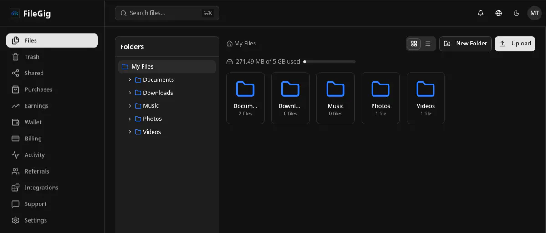Open Earnings in the sidebar
Image resolution: width=546 pixels, height=233 pixels.
click(52, 105)
